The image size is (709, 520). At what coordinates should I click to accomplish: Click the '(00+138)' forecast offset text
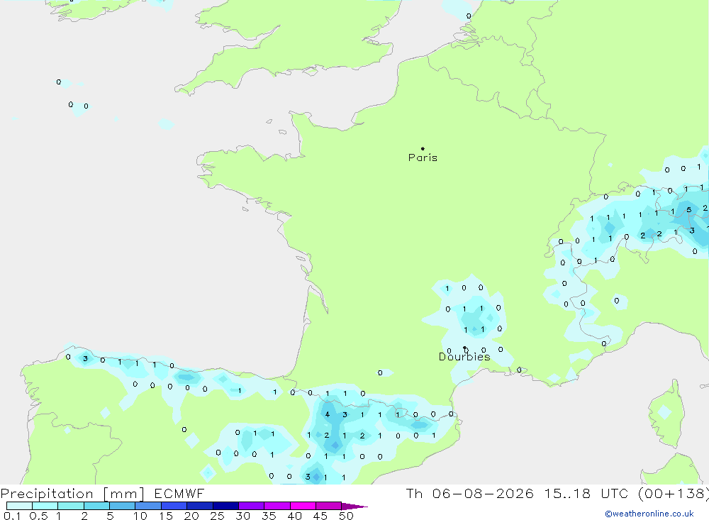coord(674,493)
